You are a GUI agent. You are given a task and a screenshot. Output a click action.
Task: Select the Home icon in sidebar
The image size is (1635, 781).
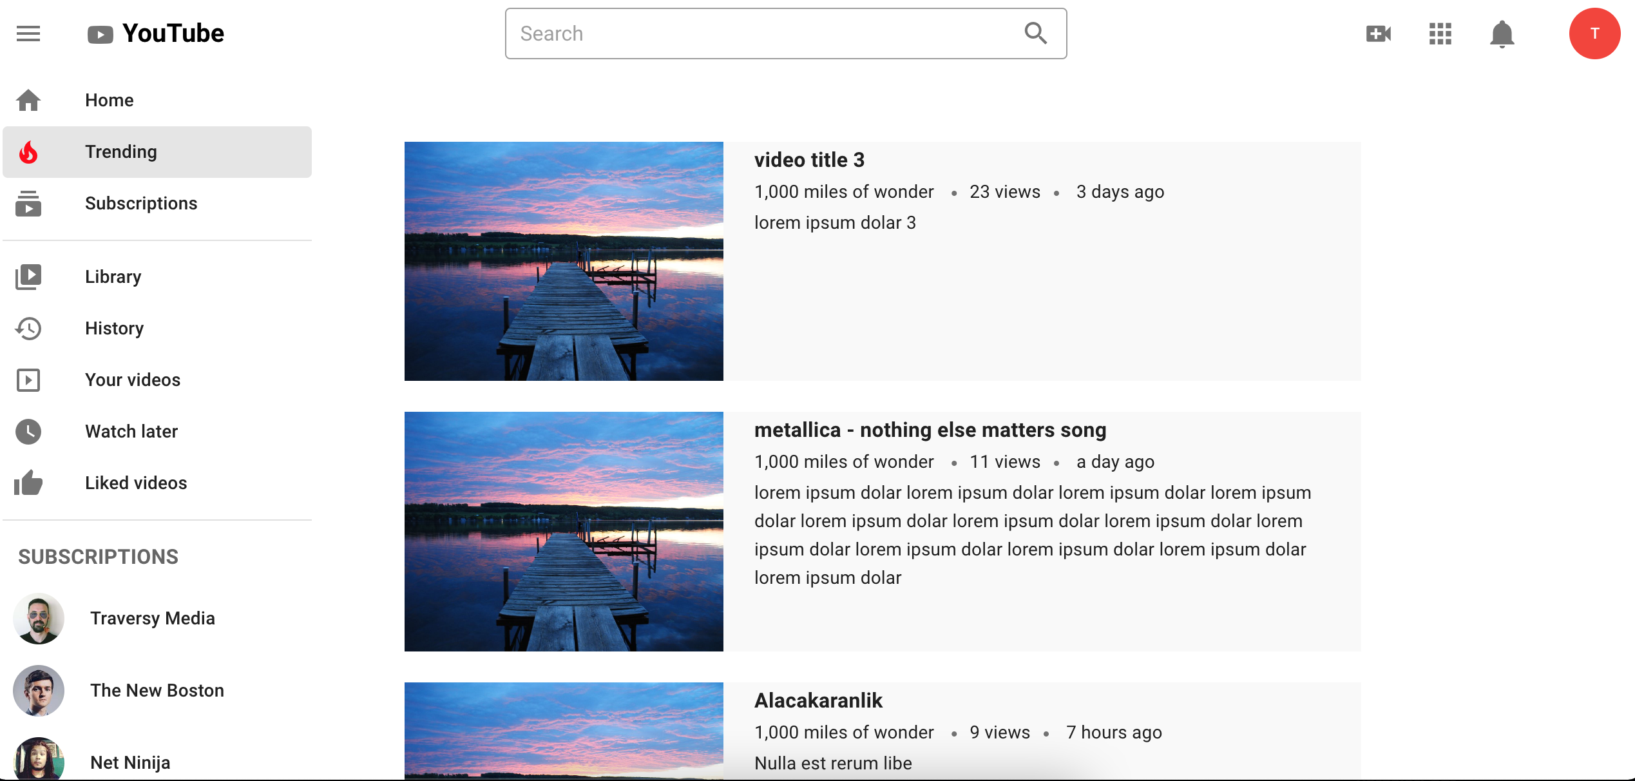coord(28,100)
